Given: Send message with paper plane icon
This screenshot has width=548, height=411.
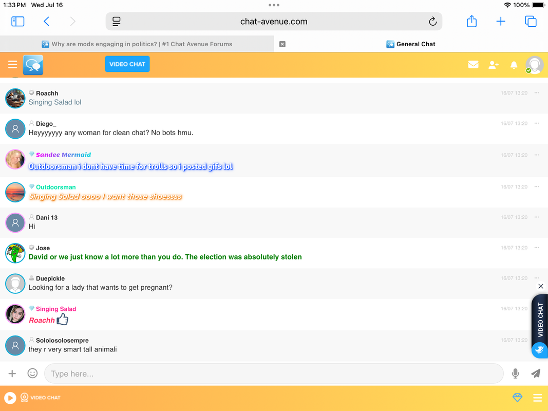Looking at the screenshot, I should coord(536,373).
